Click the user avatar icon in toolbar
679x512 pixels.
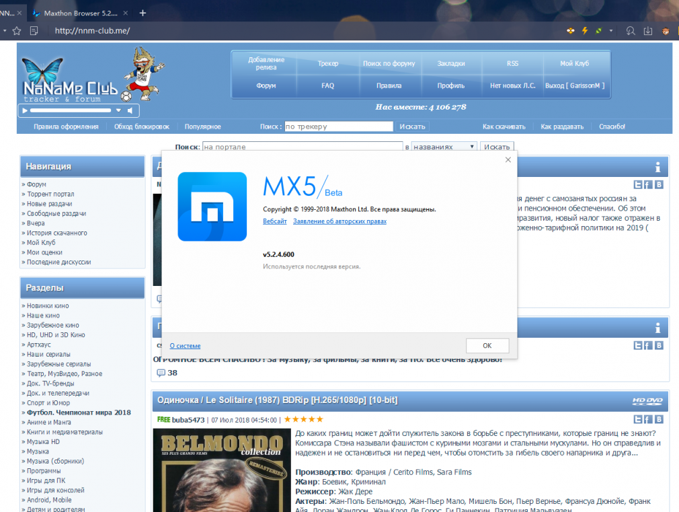pos(666,31)
